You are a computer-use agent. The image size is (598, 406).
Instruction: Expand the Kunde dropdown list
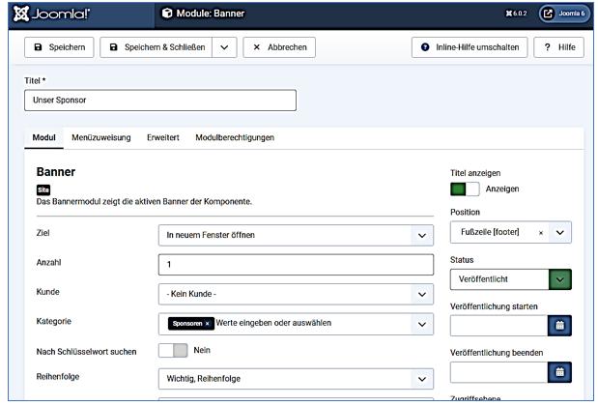tap(296, 294)
